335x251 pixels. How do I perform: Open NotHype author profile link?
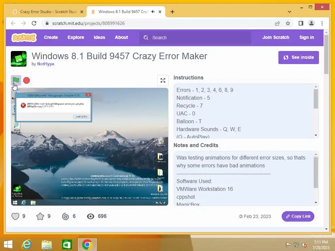click(x=46, y=64)
